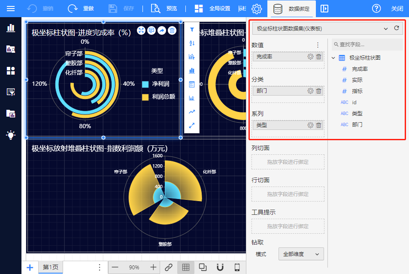The height and width of the screenshot is (274, 409).
Task: Toggle mobile device layout view
Action: [237, 267]
